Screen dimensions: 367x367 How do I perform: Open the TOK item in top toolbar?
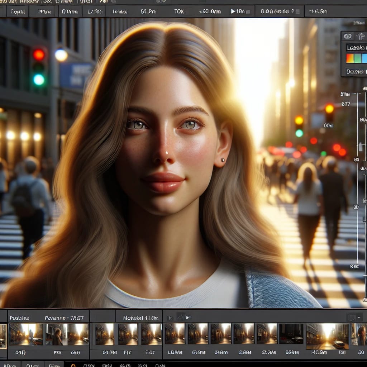pos(179,11)
